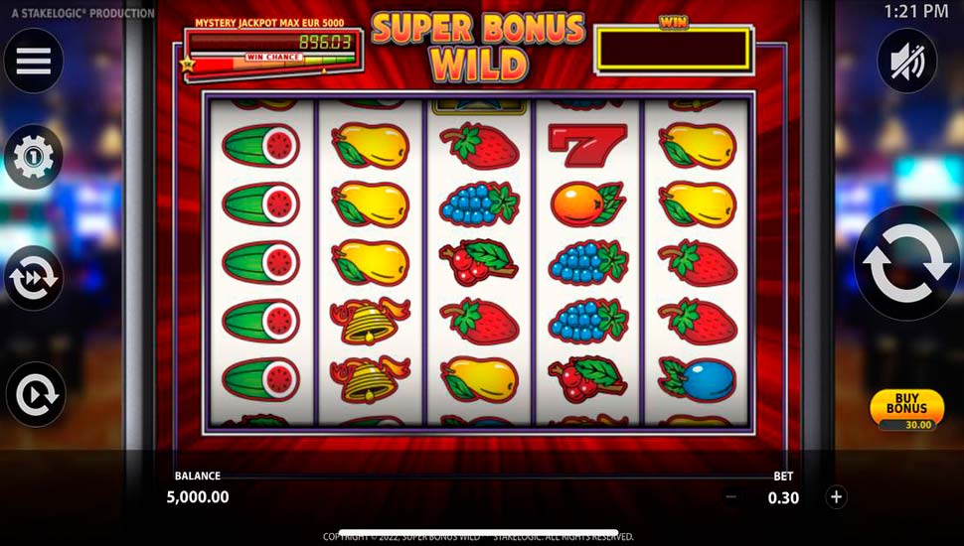Decrease the bet with the minus button
This screenshot has width=964, height=546.
(731, 497)
